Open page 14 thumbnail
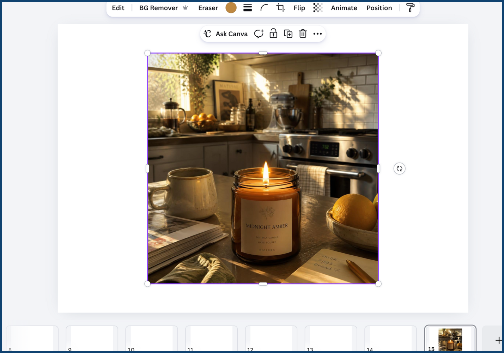504x353 pixels. pyautogui.click(x=390, y=339)
